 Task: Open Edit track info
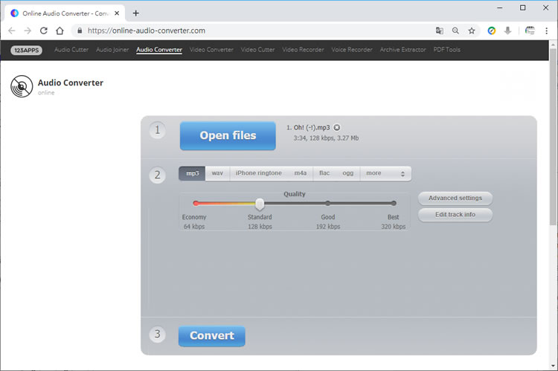click(x=455, y=214)
